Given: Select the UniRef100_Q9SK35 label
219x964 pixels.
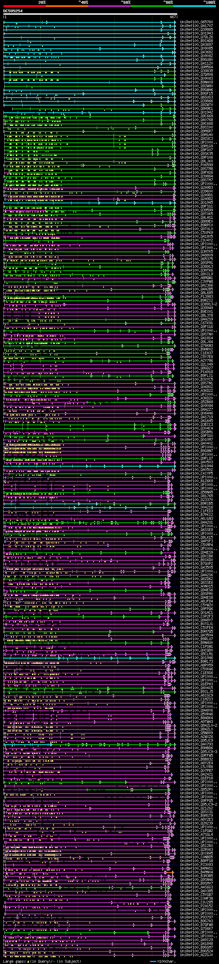Looking at the screenshot, I should click(x=196, y=154).
